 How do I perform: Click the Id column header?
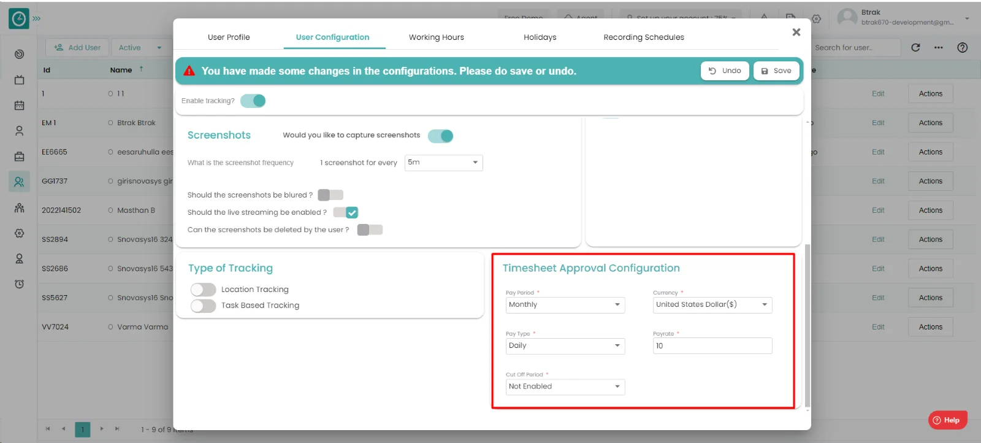47,70
